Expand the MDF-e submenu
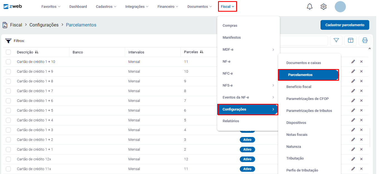The width and height of the screenshot is (384, 174). click(248, 50)
